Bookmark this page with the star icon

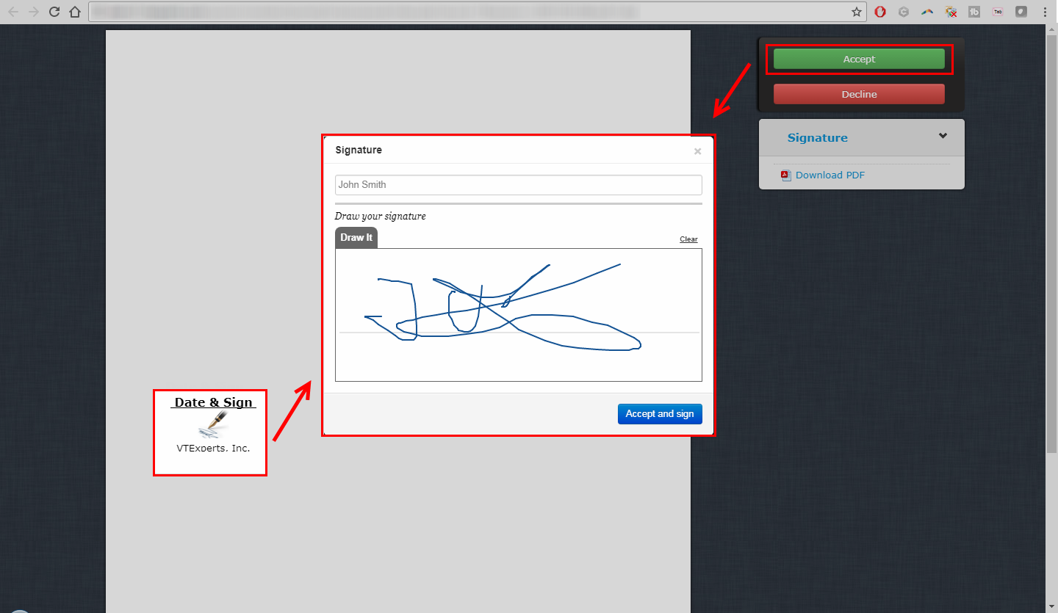point(856,12)
